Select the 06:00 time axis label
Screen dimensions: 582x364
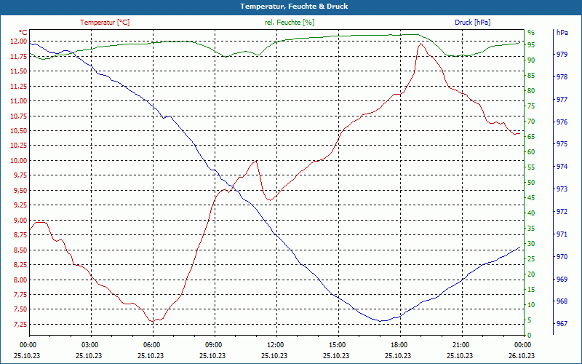(x=151, y=344)
